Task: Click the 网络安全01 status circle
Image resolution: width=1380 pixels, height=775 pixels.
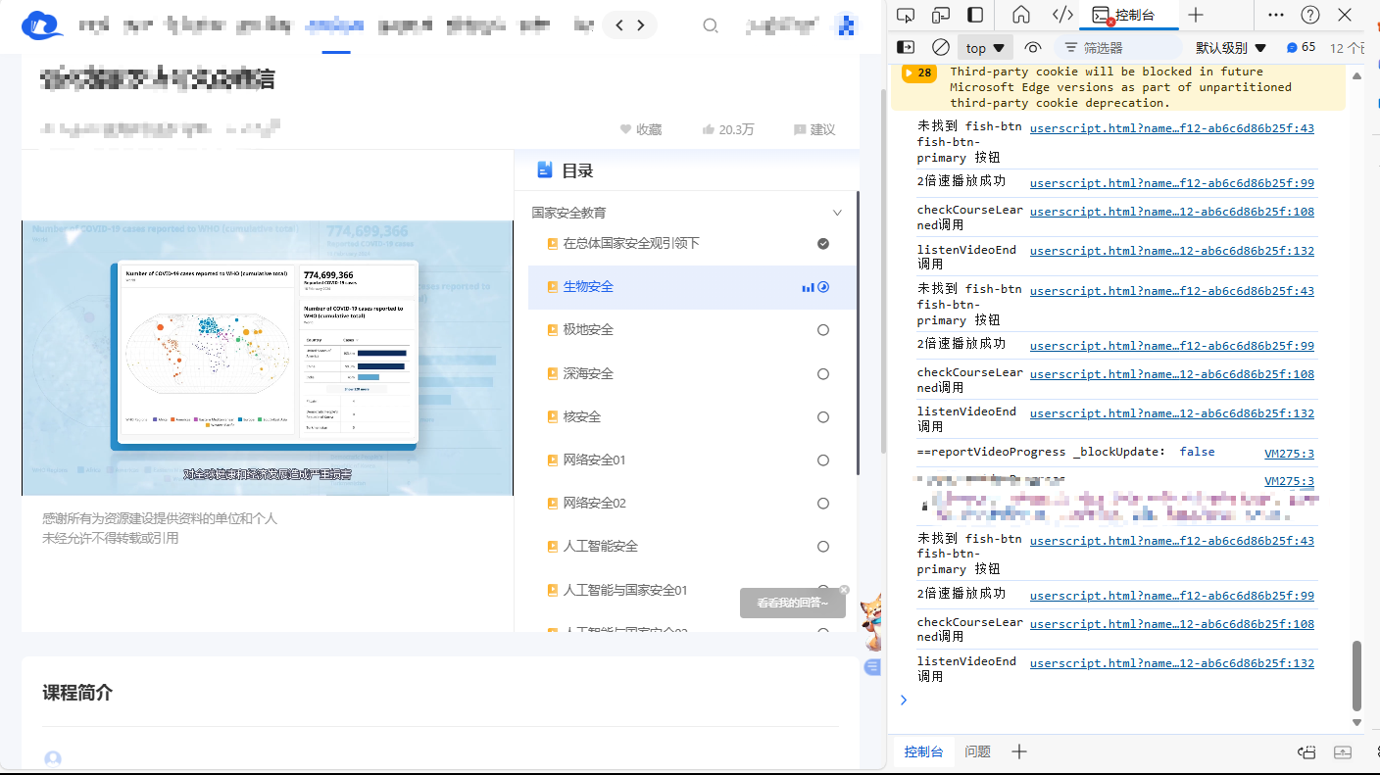Action: [823, 460]
